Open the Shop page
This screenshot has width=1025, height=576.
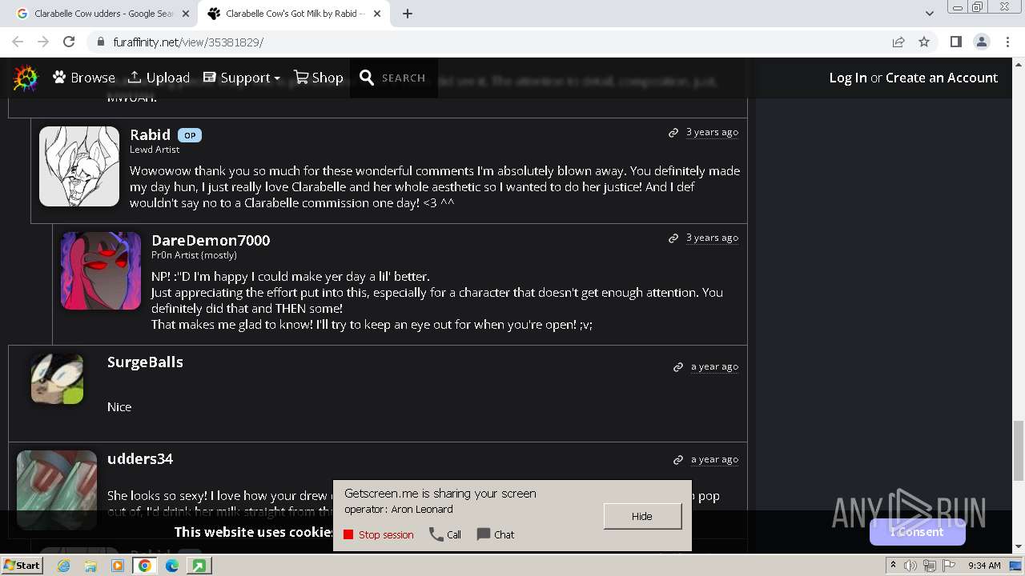pos(319,78)
